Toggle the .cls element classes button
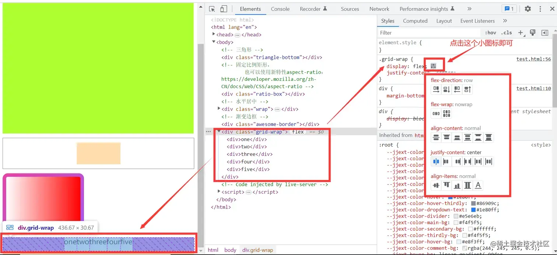 pos(507,33)
